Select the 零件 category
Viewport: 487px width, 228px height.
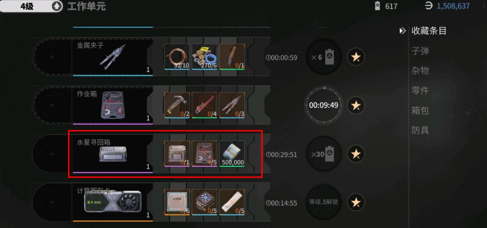point(420,90)
